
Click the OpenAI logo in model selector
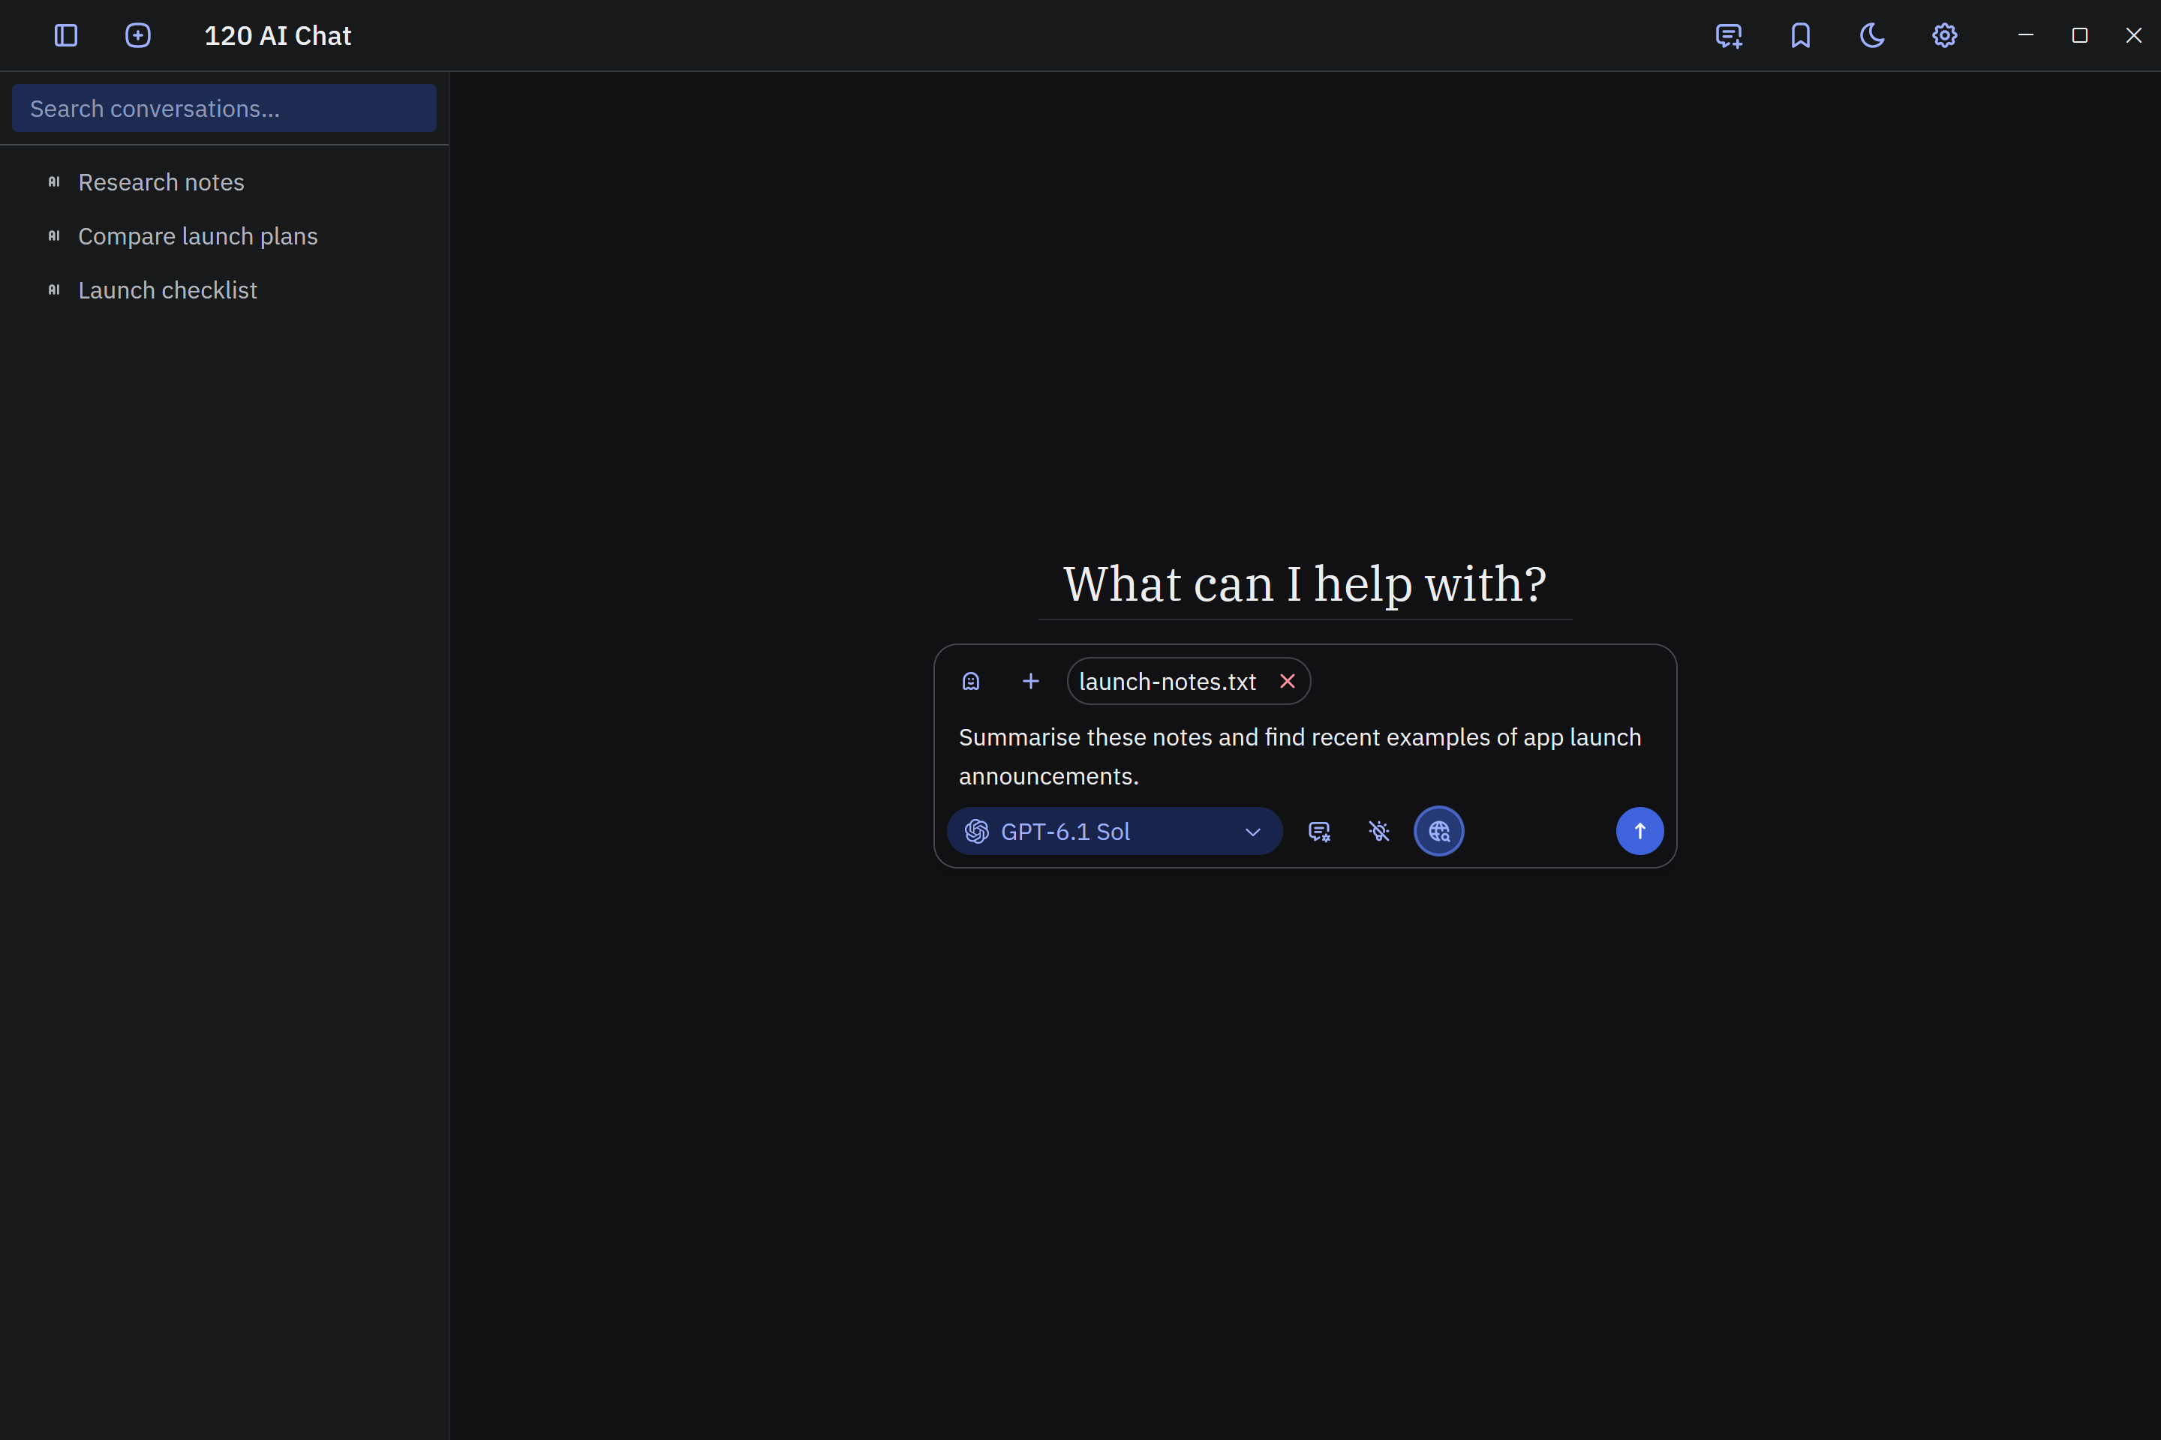(x=977, y=831)
